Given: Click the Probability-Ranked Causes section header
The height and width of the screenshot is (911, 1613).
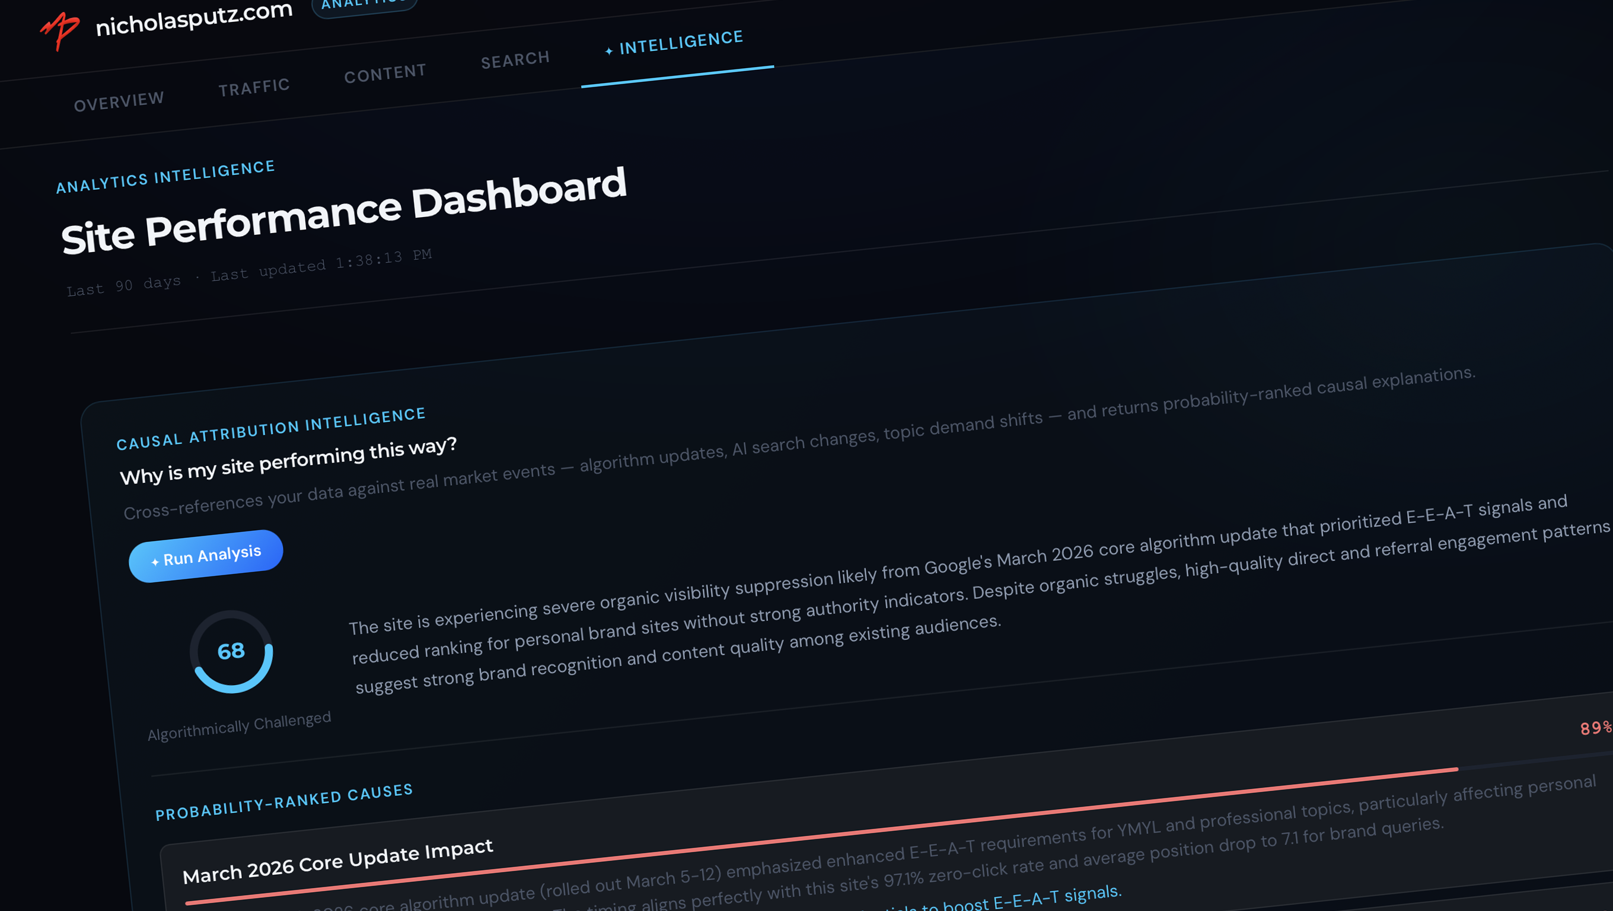Looking at the screenshot, I should click(283, 801).
